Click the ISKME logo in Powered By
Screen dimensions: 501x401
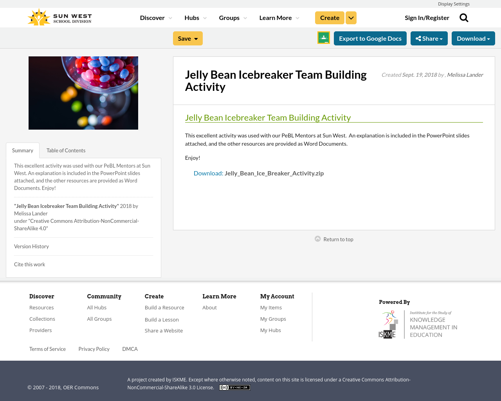pyautogui.click(x=418, y=323)
